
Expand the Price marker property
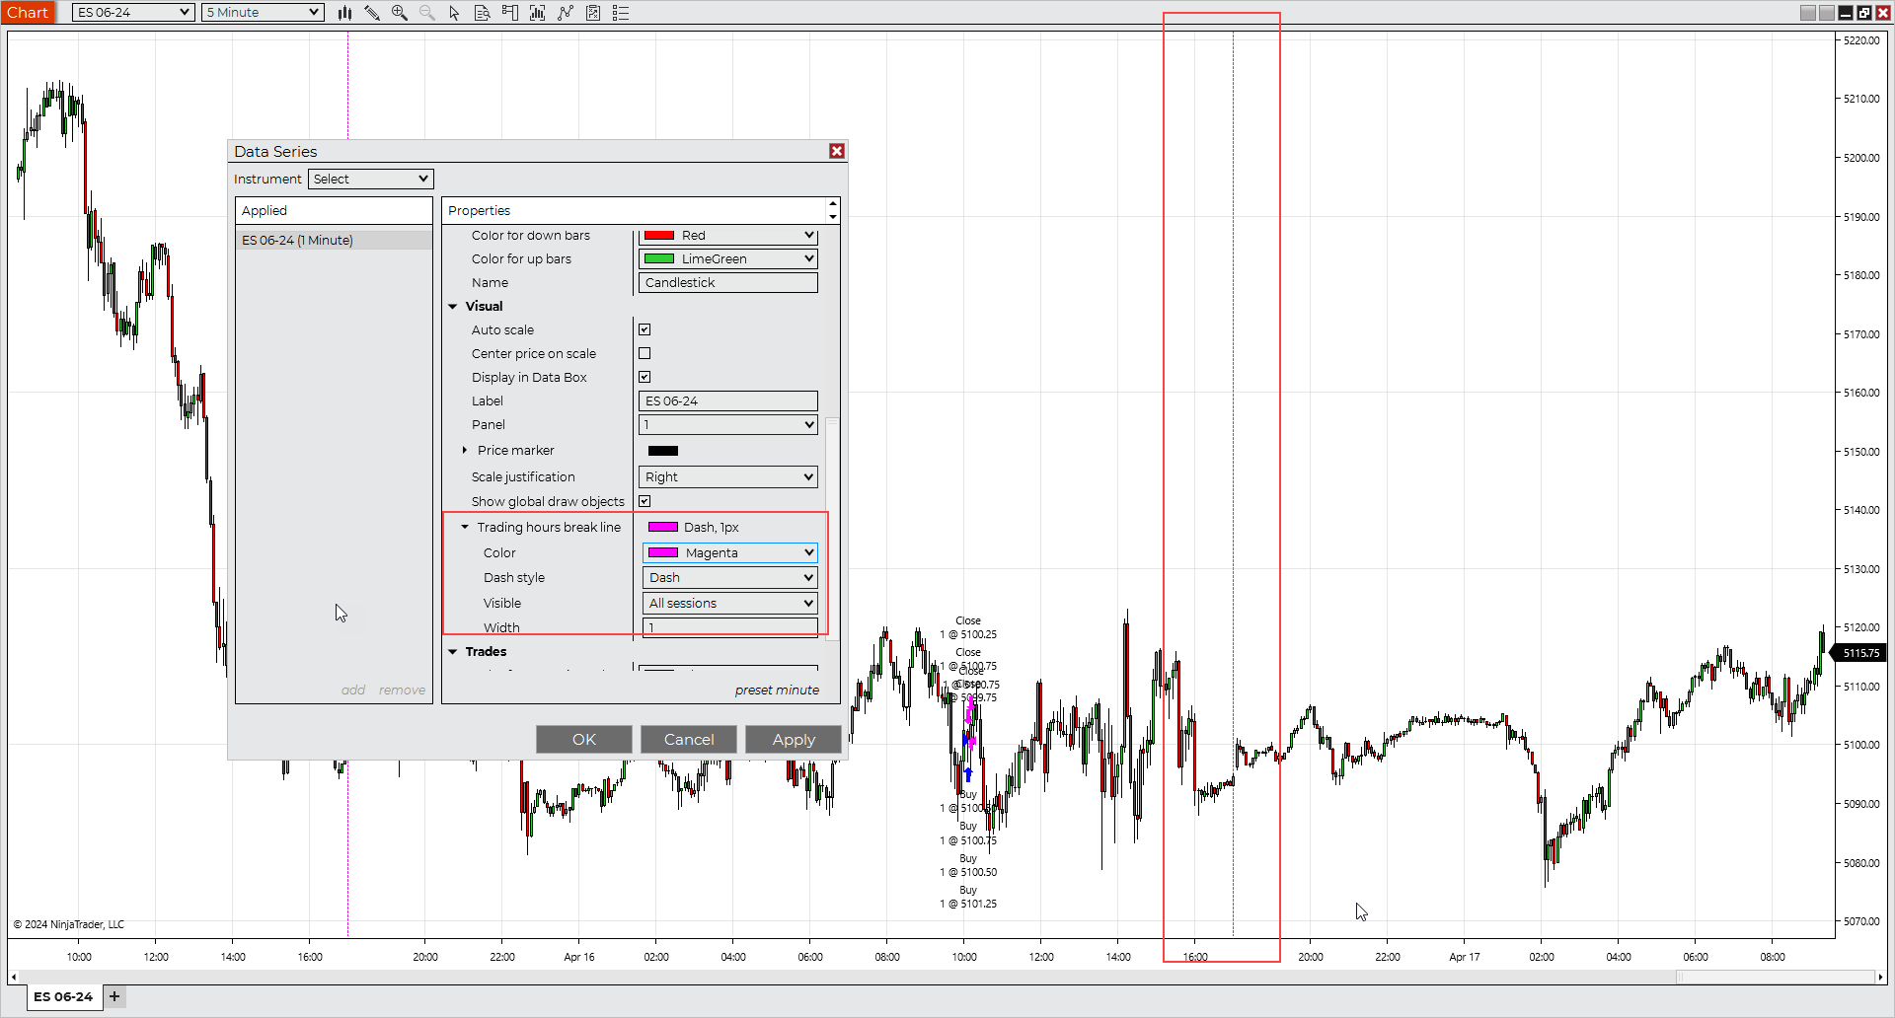click(x=465, y=451)
